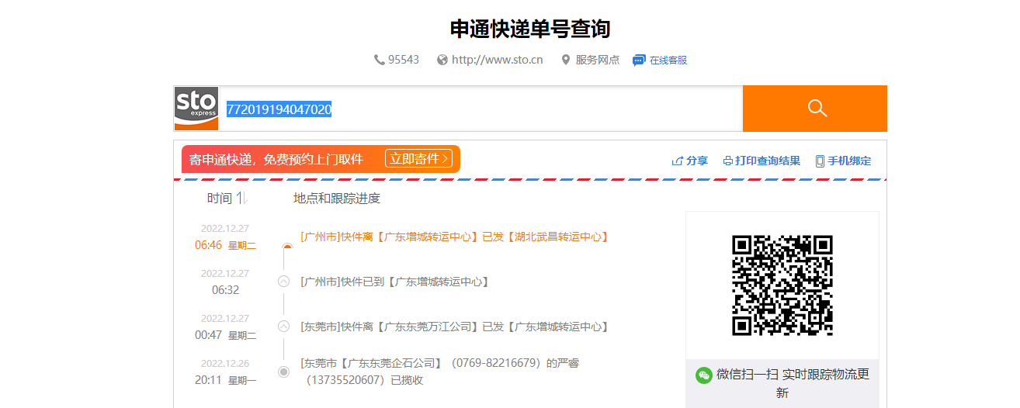
Task: Click the 00:47 星期二 timestamp
Action: pyautogui.click(x=225, y=335)
